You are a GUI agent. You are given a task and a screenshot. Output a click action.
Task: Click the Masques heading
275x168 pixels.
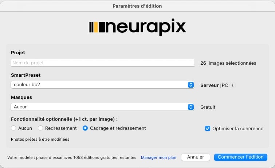click(x=21, y=97)
